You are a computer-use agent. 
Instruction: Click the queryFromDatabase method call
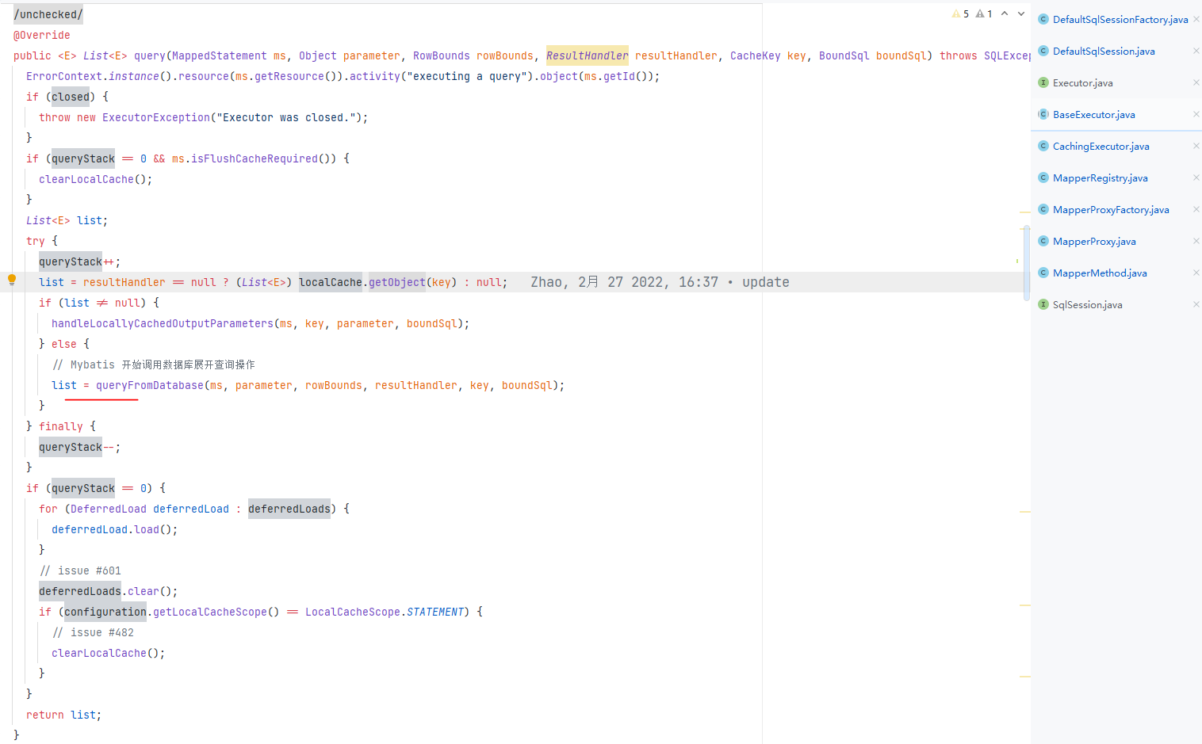[x=150, y=385]
